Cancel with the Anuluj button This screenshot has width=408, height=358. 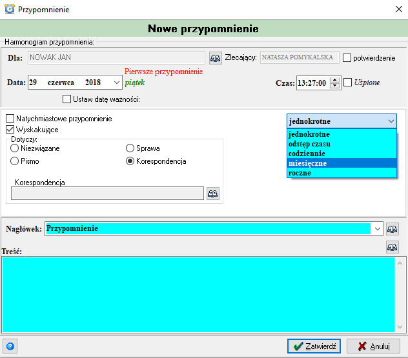[x=373, y=346]
